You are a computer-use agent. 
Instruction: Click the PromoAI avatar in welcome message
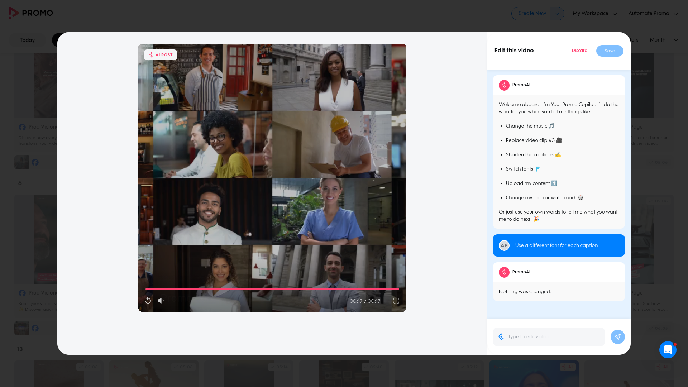point(504,85)
